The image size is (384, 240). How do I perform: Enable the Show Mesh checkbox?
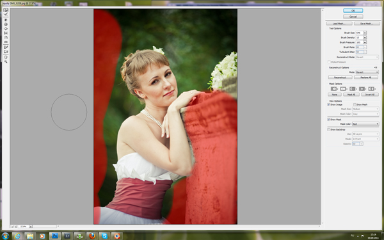click(x=355, y=104)
